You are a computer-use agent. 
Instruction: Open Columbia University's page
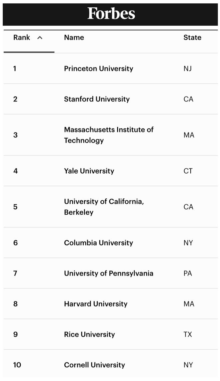[x=98, y=243]
